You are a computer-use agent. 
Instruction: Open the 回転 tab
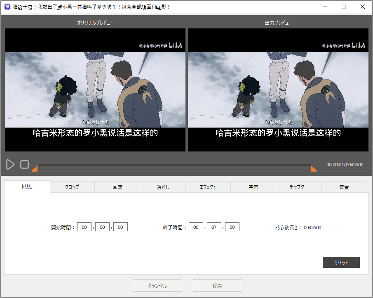pos(117,187)
